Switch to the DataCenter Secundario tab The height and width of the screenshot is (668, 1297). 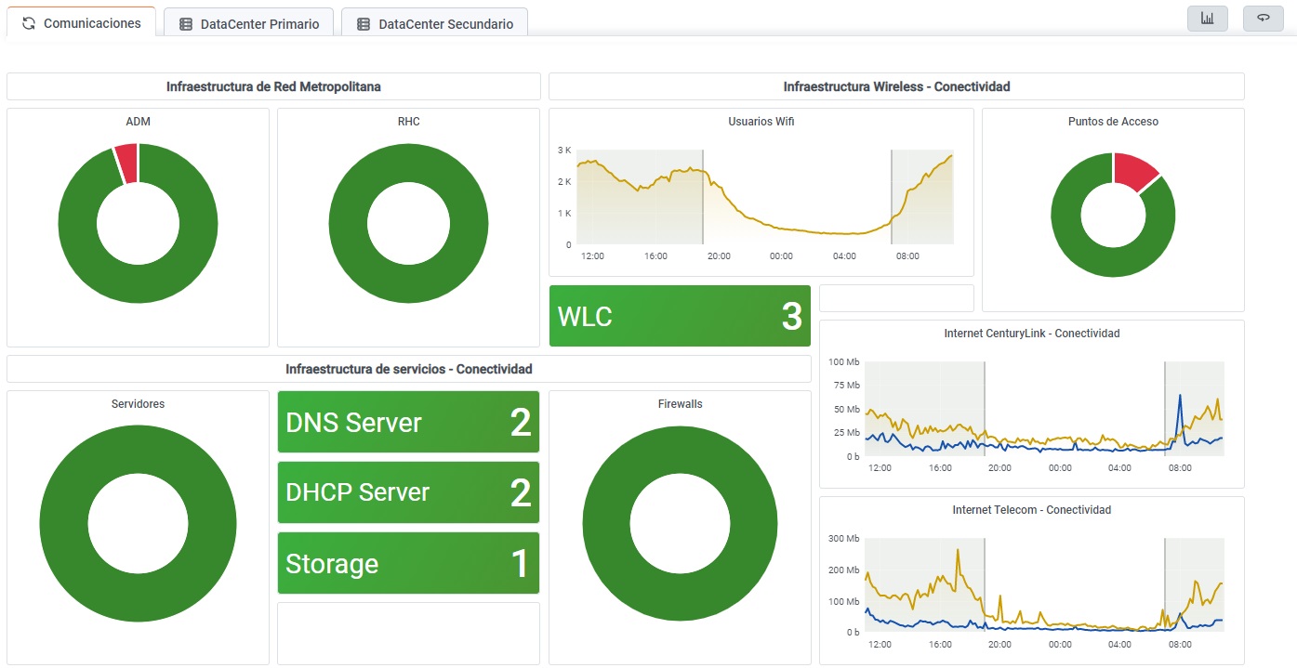pyautogui.click(x=445, y=24)
